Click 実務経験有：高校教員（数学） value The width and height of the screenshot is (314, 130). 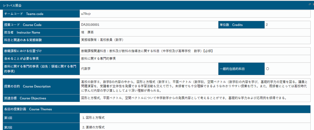click(102, 40)
